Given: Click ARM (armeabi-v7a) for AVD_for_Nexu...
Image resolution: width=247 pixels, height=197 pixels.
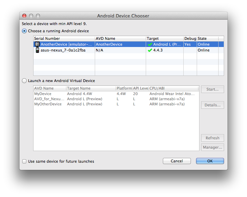Looking at the screenshot, I should click(x=167, y=99).
